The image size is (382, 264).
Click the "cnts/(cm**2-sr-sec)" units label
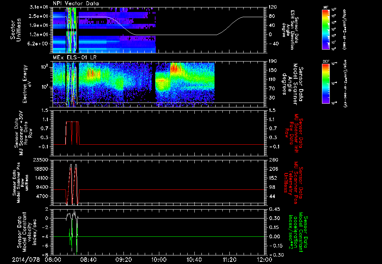[344, 29]
